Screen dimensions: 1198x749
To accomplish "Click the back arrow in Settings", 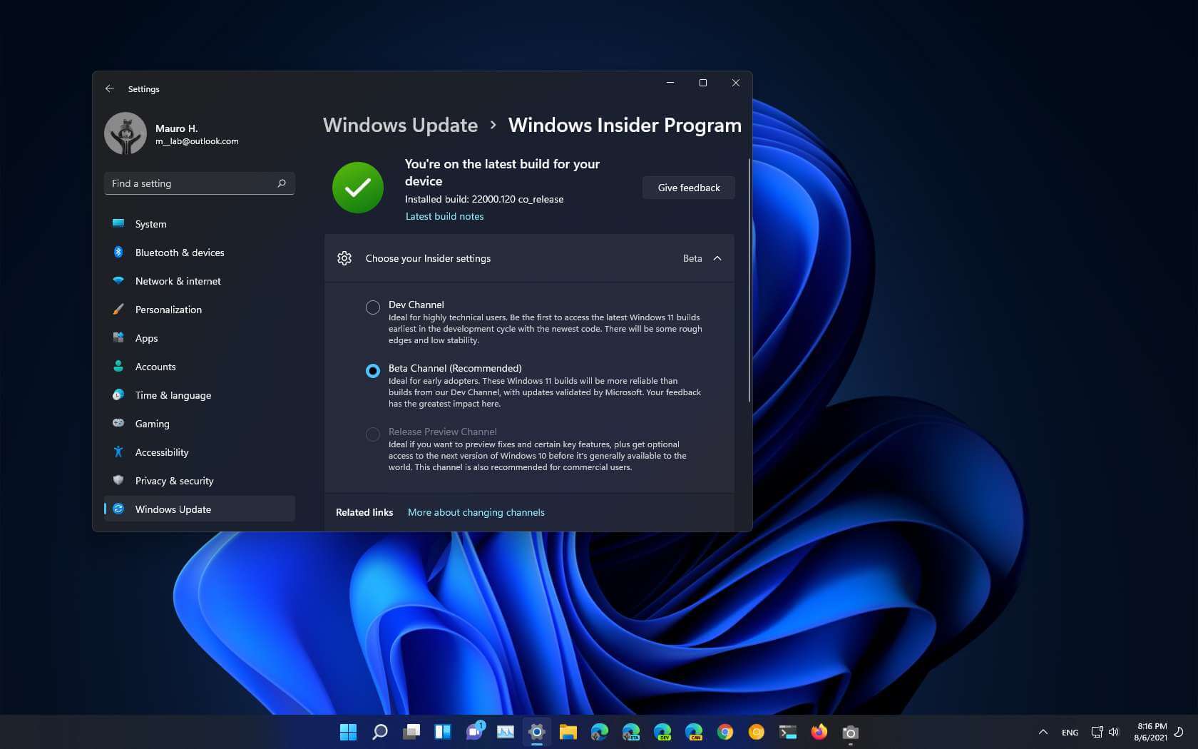I will [109, 88].
